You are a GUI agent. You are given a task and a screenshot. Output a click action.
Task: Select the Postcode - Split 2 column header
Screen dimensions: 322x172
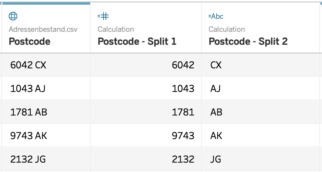[248, 41]
